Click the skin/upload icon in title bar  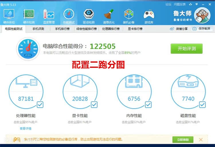pyautogui.click(x=190, y=4)
